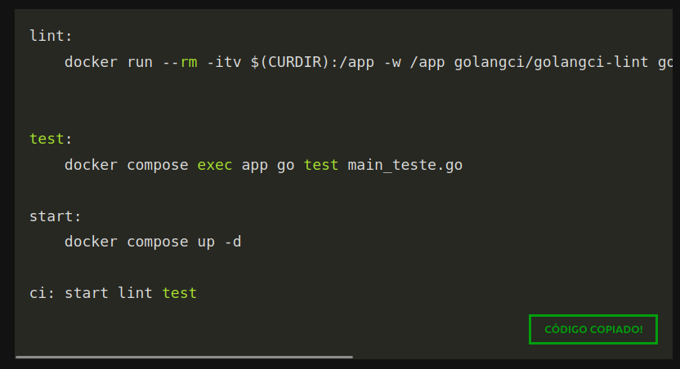
Task: Click the word "go" before the green test
Action: click(285, 165)
